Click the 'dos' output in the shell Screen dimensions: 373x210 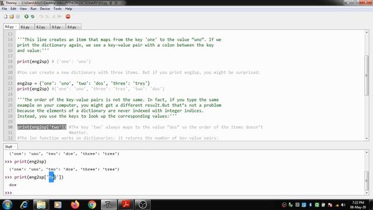pos(13,185)
